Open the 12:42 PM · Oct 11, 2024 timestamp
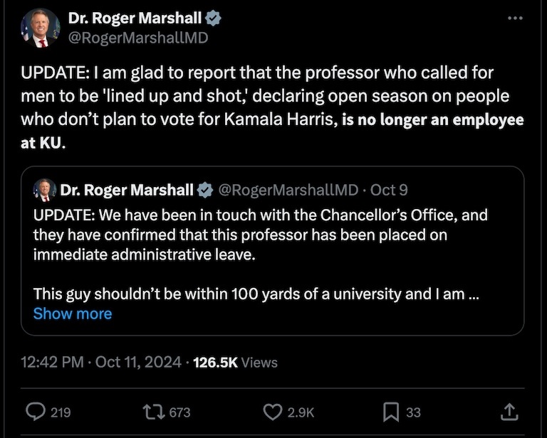 pos(100,362)
